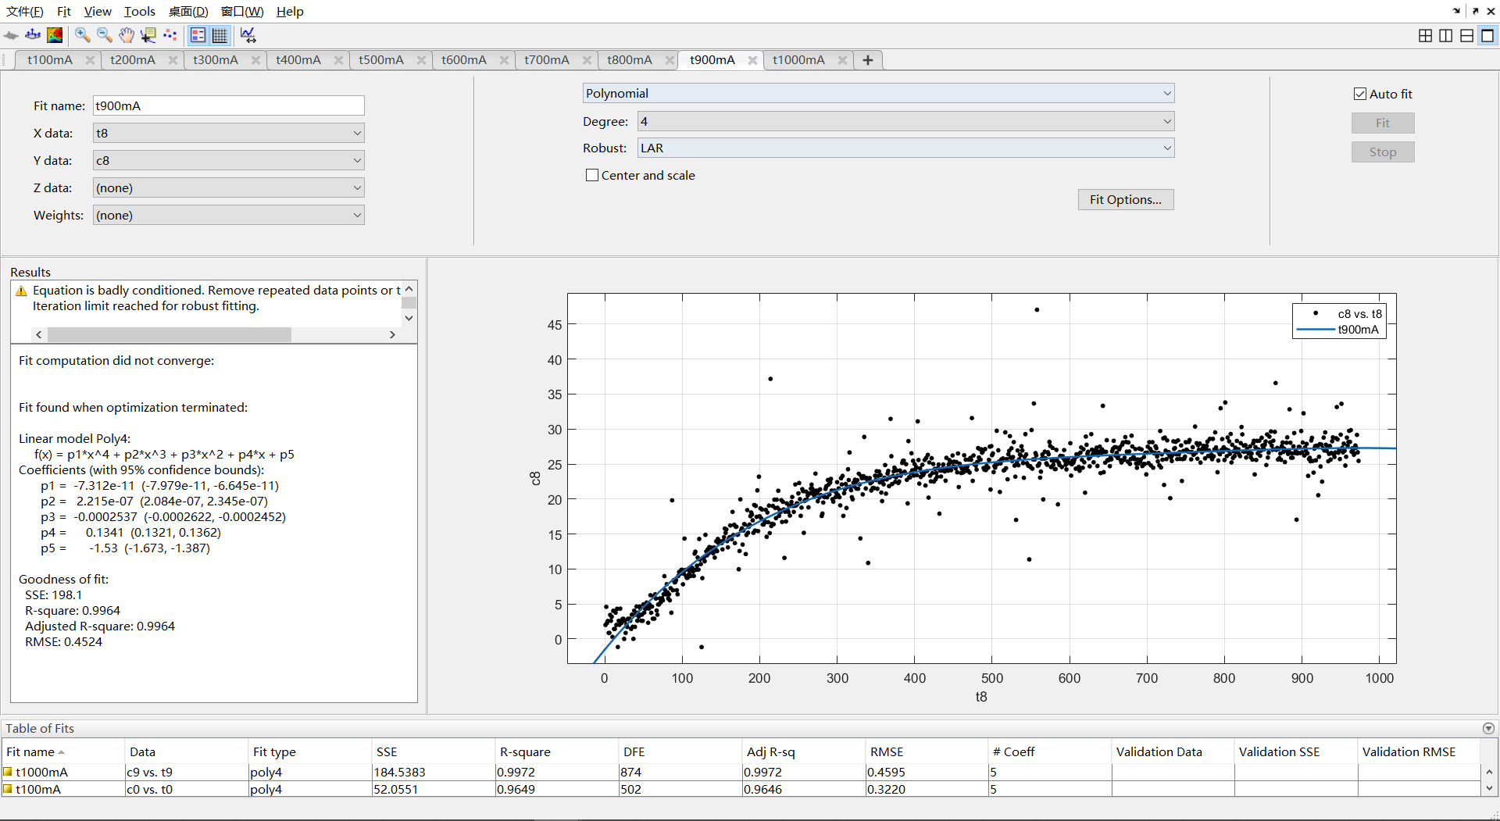The width and height of the screenshot is (1500, 821).
Task: Select the Zoom Out tool
Action: tap(104, 35)
